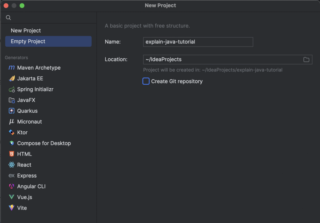Choose the Vue.js logo icon

[x=12, y=197]
